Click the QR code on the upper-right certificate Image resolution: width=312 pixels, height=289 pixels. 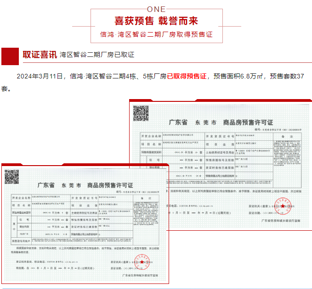pyautogui.click(x=141, y=113)
